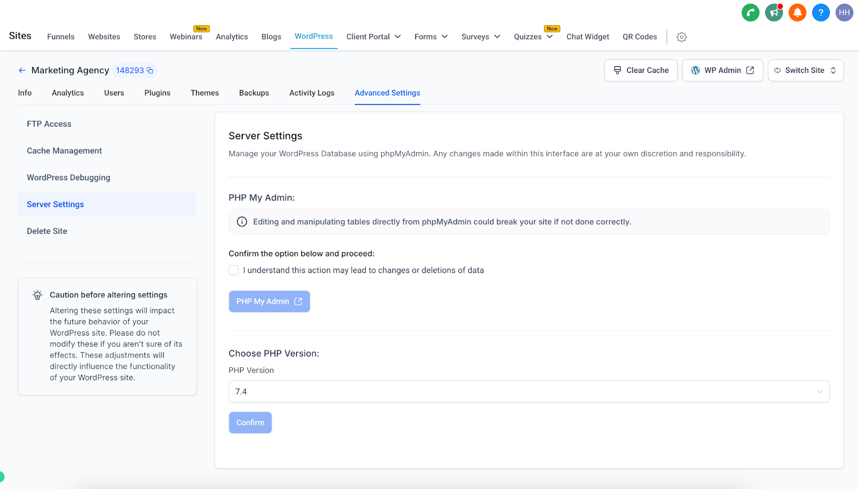Click the 'Caution before altering settings' heading
The width and height of the screenshot is (859, 489).
(108, 295)
